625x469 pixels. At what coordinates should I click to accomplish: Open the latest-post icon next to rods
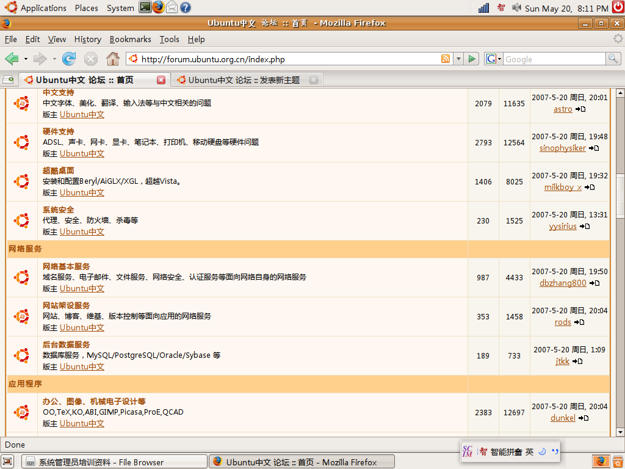click(x=579, y=322)
